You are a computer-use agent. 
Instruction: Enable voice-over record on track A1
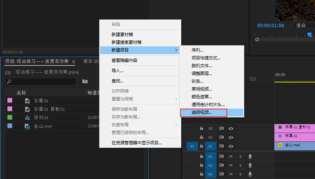pos(250,156)
